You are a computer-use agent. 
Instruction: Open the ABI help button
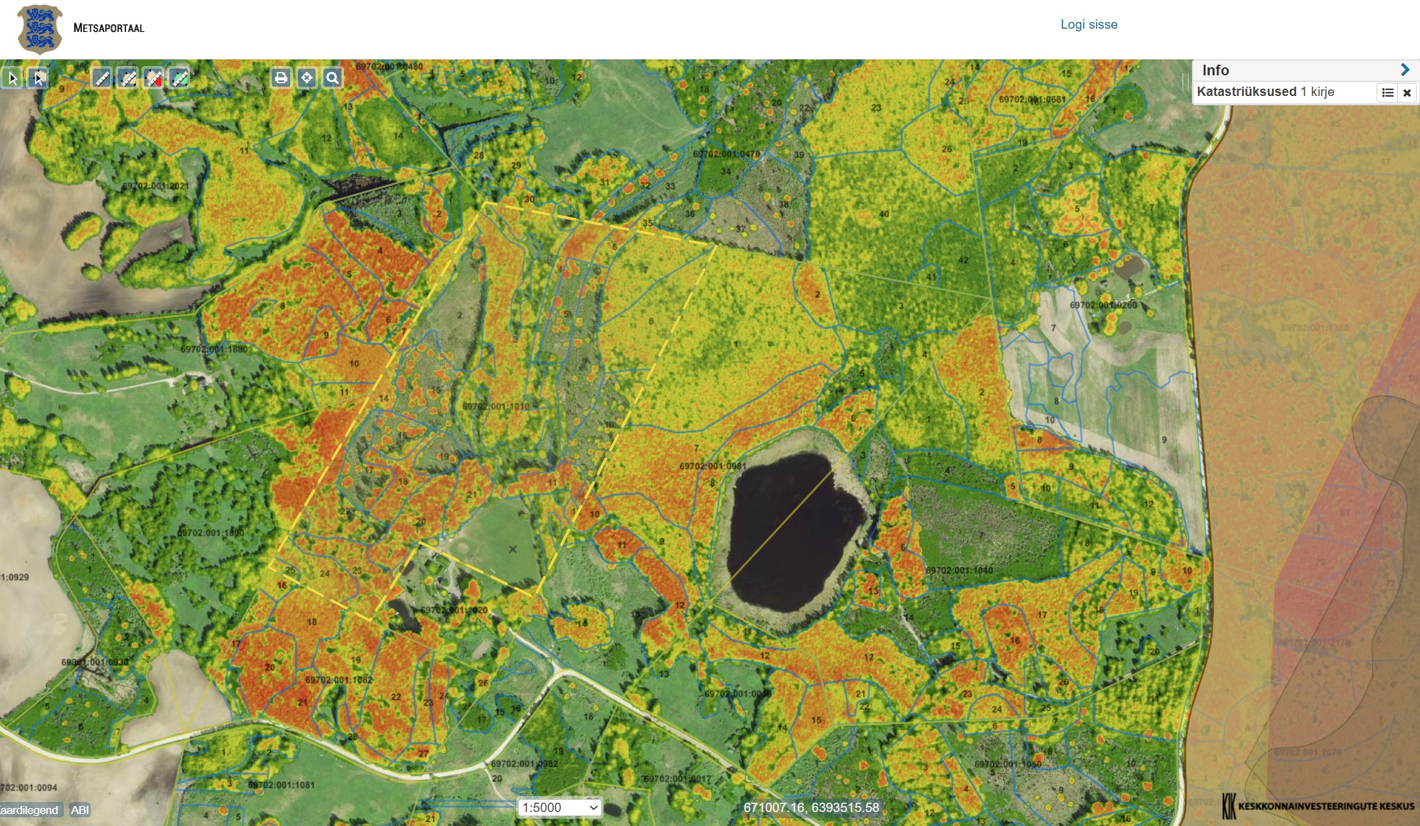tap(79, 810)
